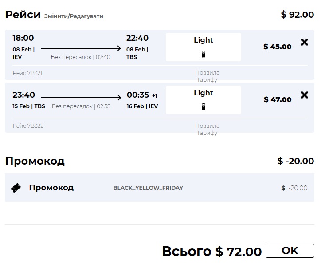The image size is (321, 264).
Task: Select the Light fare card for first flight
Action: click(204, 47)
